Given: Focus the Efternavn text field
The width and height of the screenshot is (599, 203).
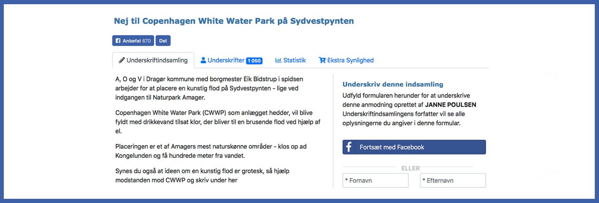Looking at the screenshot, I should tap(453, 180).
